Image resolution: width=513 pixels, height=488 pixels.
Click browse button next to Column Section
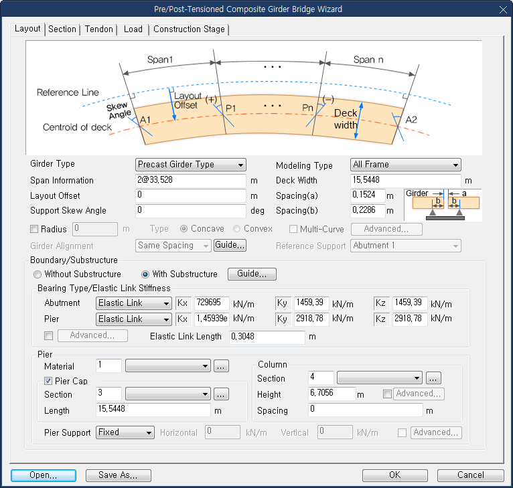[433, 378]
